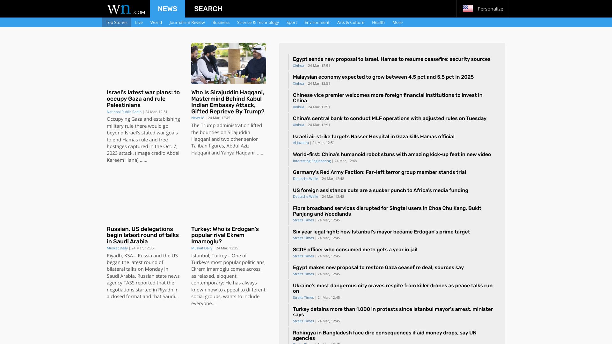612x344 pixels.
Task: Open Germany's Red Army Faction trial story
Action: 379,172
